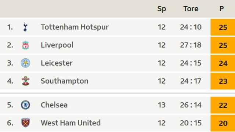
Task: Click Tottenham's orange 25 points cell
Action: pos(223,27)
